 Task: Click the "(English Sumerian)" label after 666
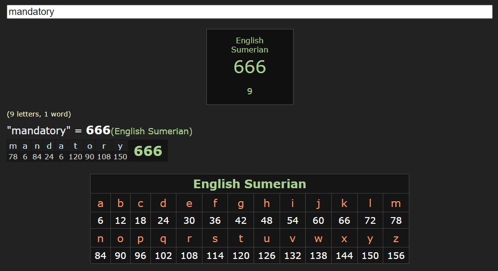[x=151, y=131]
